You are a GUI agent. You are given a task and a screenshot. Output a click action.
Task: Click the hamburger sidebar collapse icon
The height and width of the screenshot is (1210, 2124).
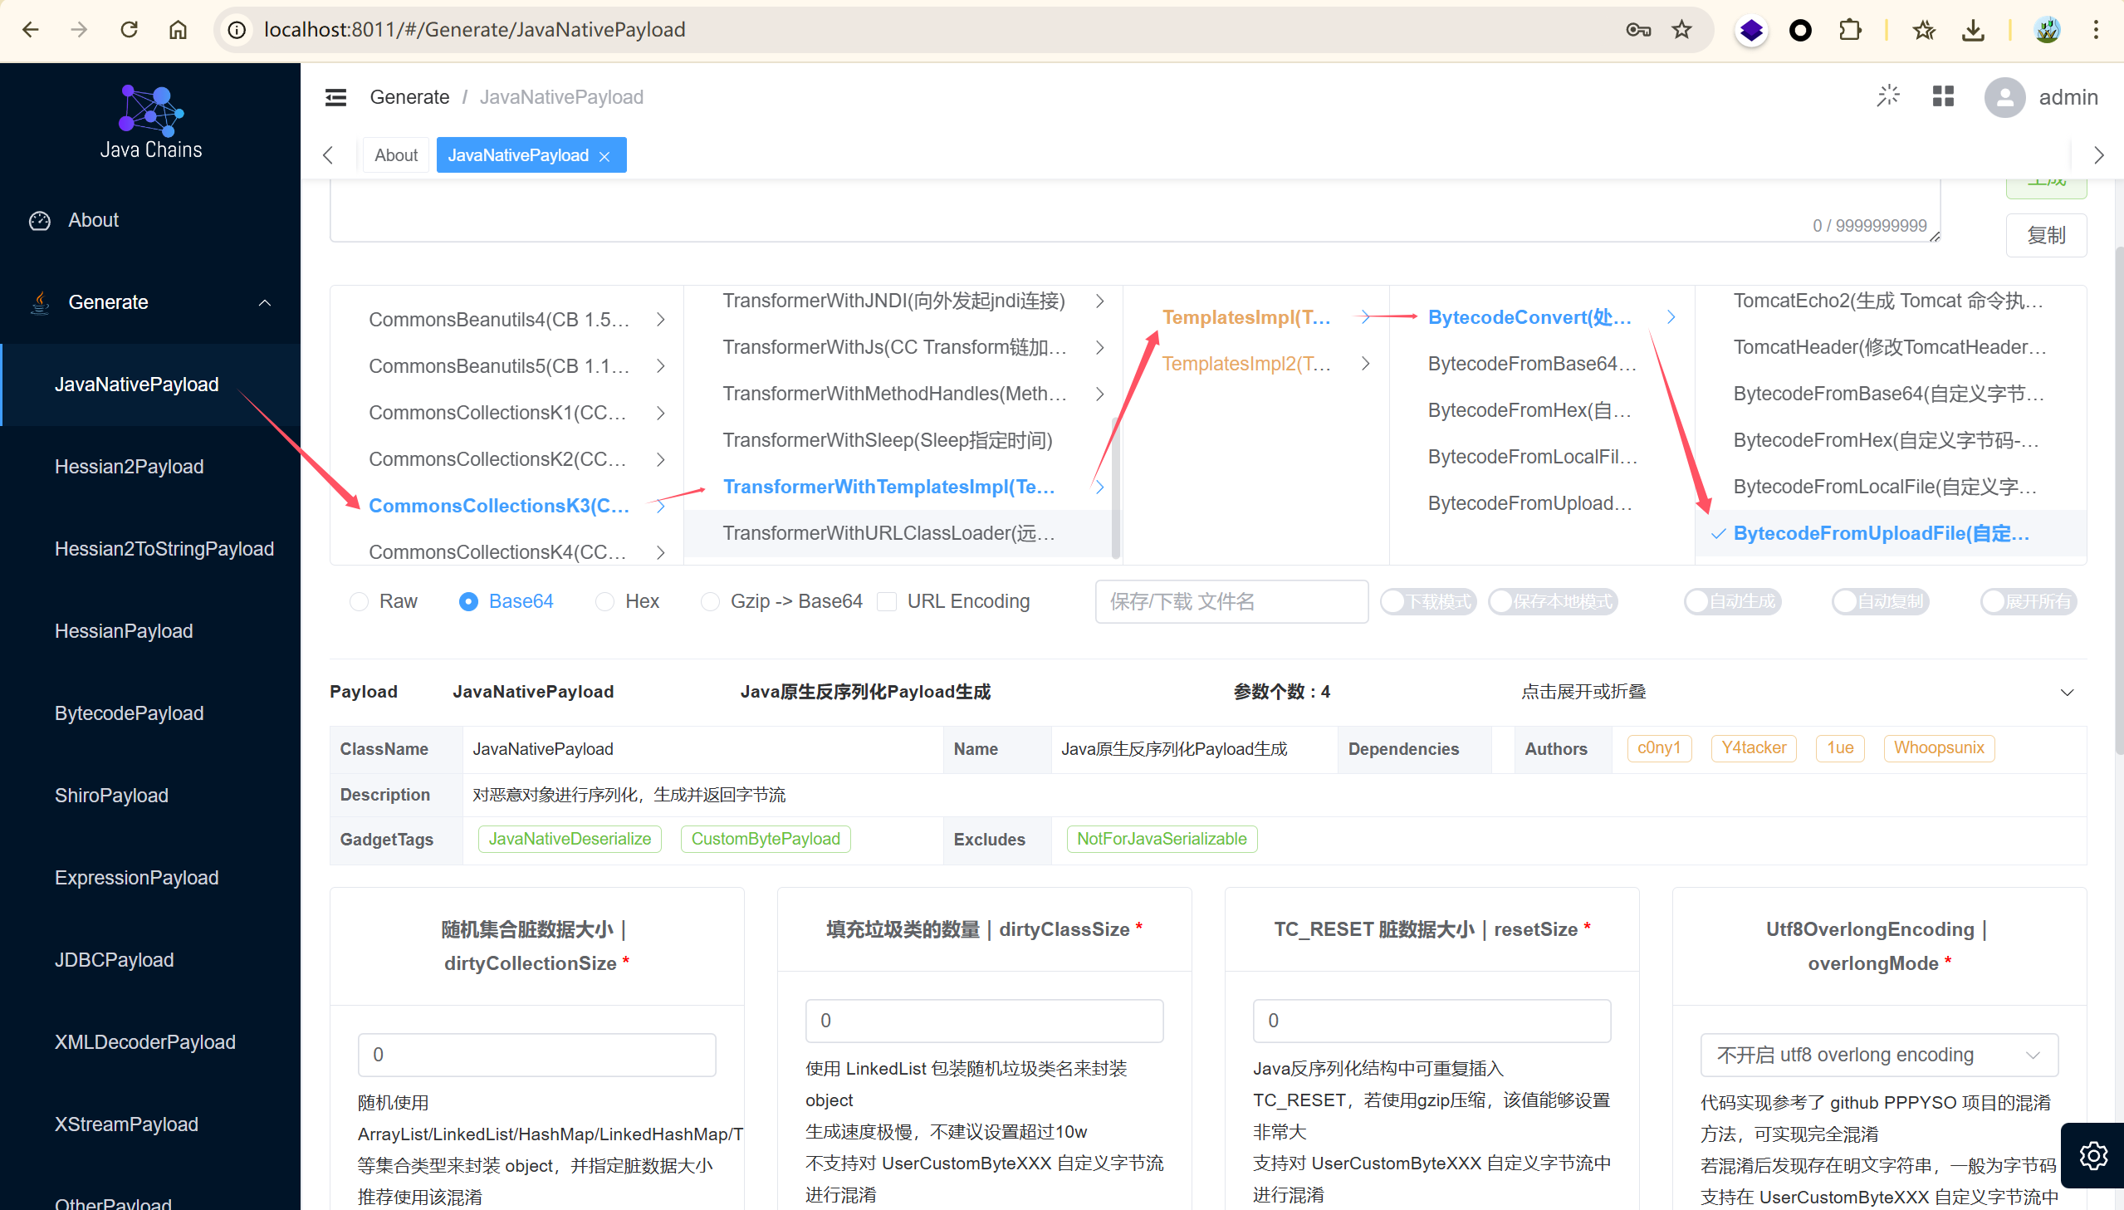[x=335, y=97]
